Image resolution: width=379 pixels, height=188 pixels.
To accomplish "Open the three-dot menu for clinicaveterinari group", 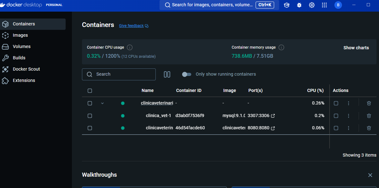I will click(348, 103).
